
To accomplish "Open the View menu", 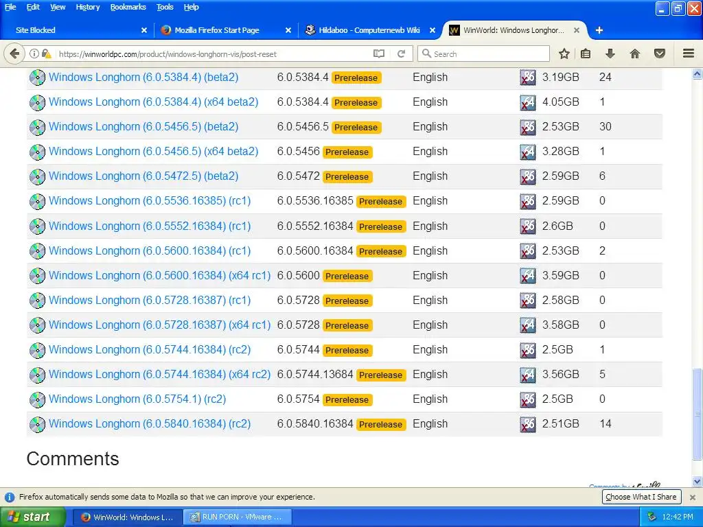I will click(x=58, y=7).
